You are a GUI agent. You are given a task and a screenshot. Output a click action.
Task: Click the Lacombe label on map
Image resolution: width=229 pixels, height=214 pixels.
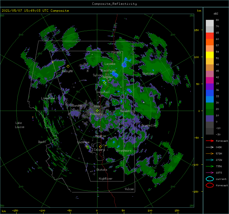pos(110,64)
